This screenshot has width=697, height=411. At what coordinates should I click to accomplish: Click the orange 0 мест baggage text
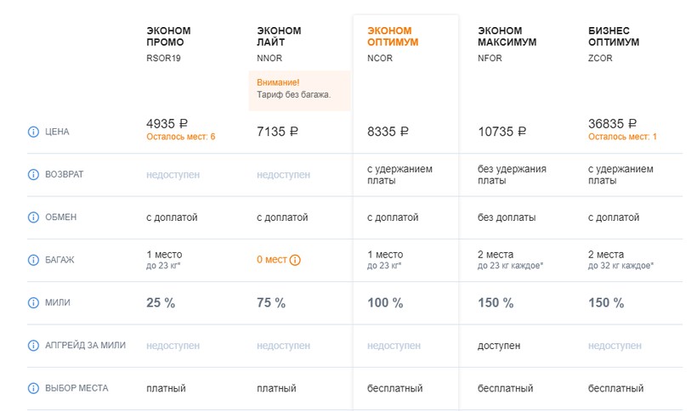271,260
